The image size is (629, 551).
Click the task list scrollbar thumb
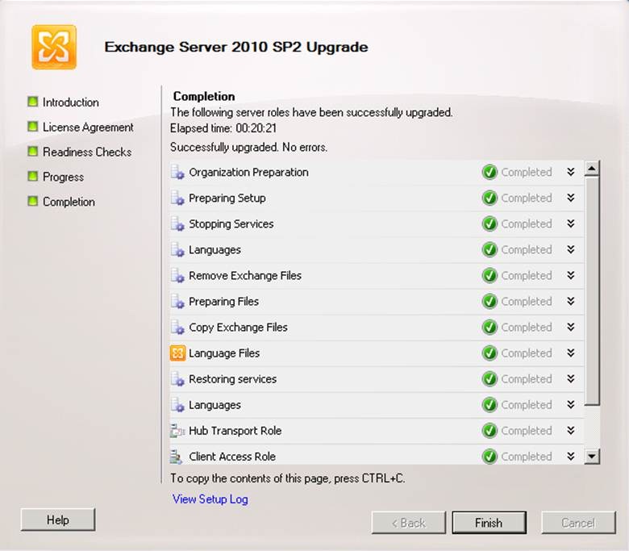(592, 291)
